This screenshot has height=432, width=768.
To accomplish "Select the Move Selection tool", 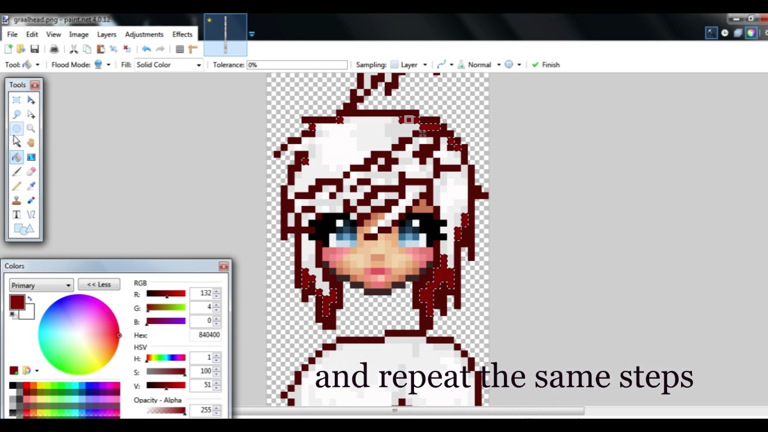I will tap(31, 115).
